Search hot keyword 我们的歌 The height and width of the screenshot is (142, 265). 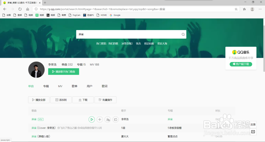113,43
